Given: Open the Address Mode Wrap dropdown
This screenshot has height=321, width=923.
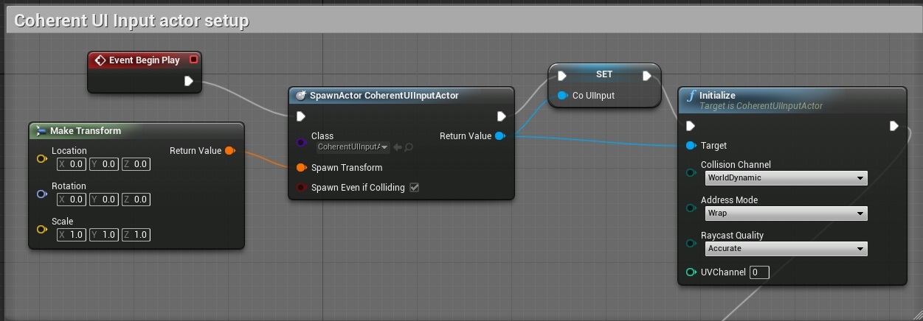Looking at the screenshot, I should (786, 214).
